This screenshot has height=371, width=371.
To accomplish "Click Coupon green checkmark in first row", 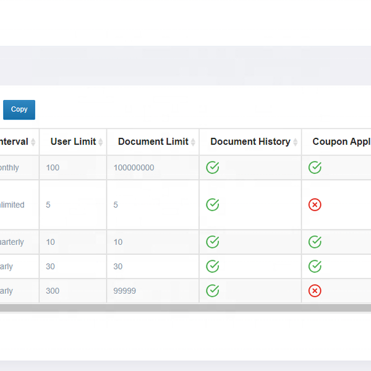I will click(315, 168).
